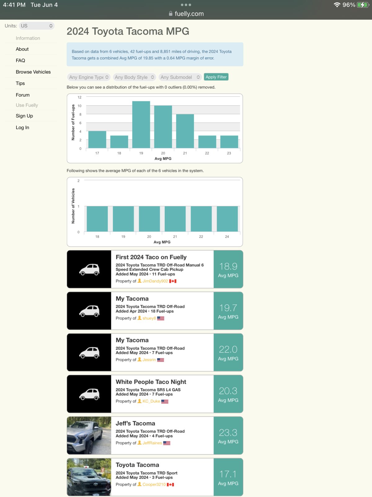Open the About page in sidebar
This screenshot has width=372, height=497.
(x=22, y=49)
